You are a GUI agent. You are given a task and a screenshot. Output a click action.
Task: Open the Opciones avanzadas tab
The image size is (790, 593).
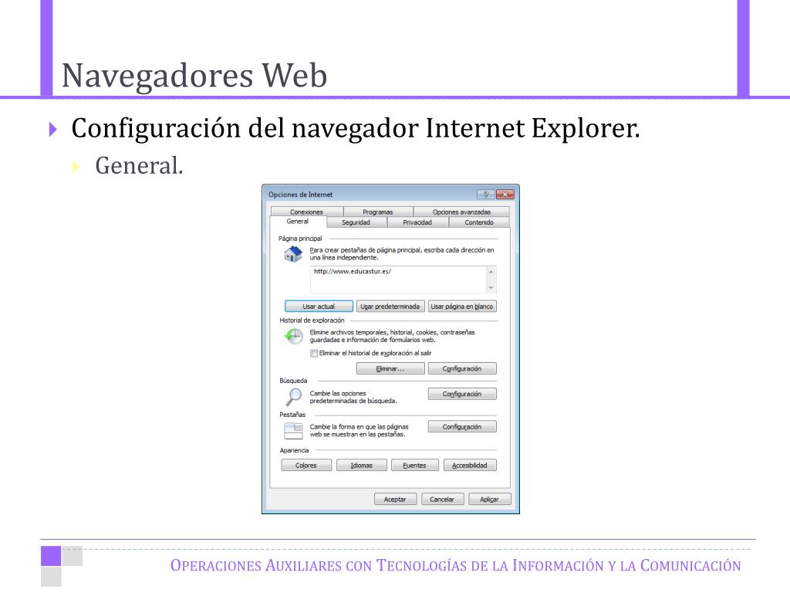[461, 212]
